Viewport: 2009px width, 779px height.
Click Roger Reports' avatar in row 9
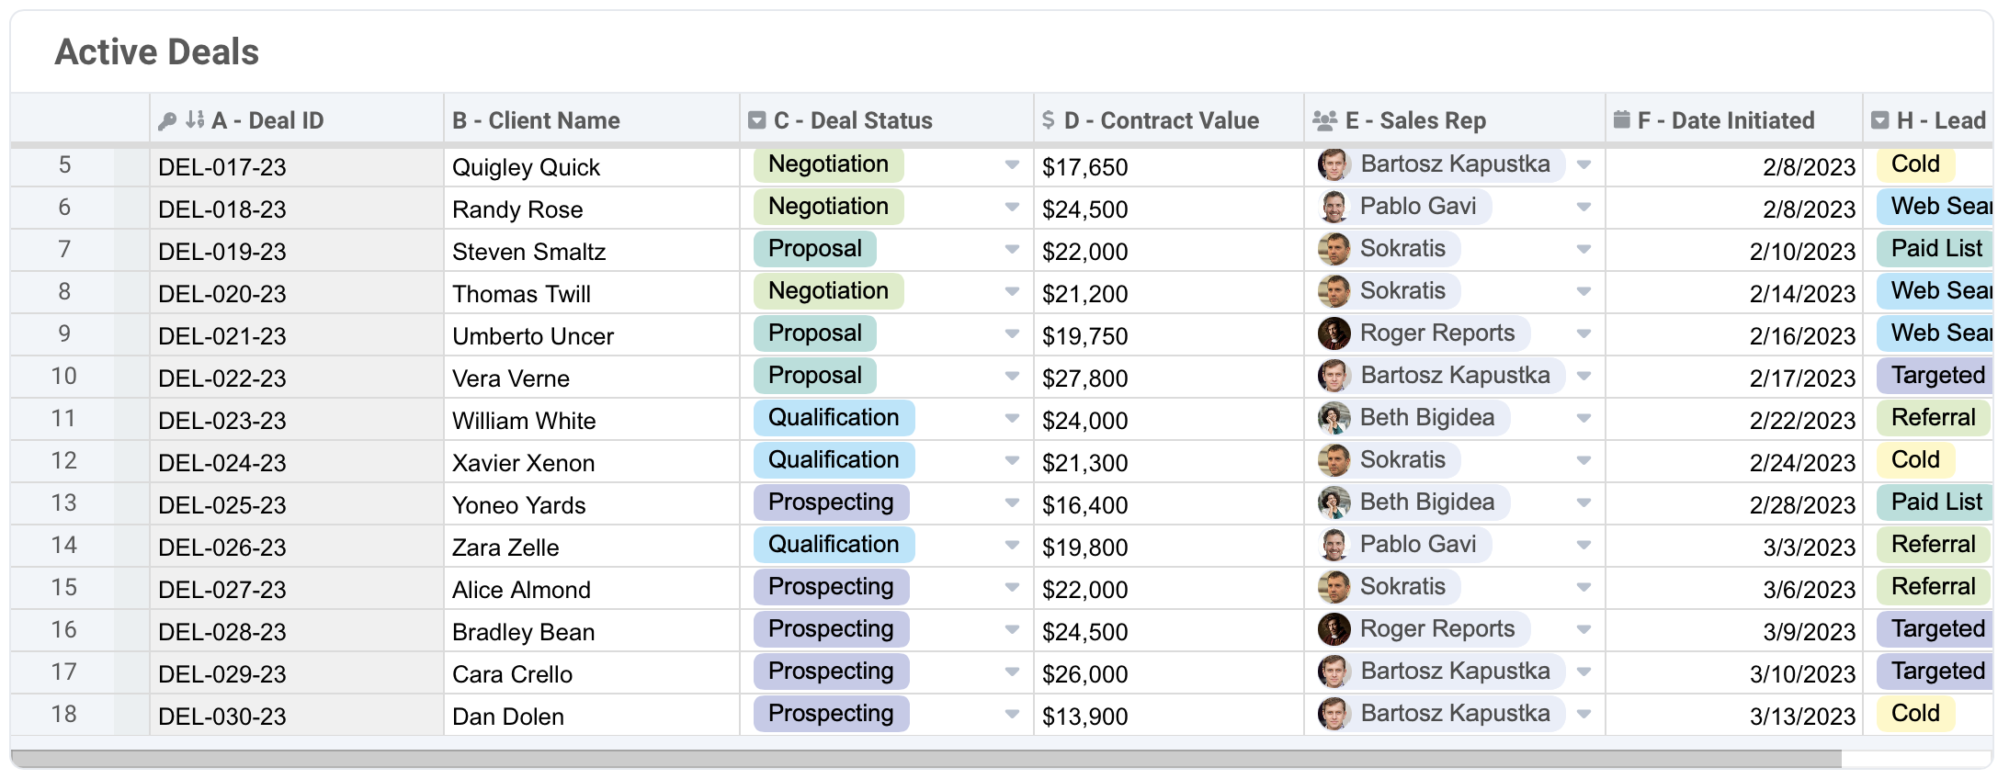point(1334,333)
